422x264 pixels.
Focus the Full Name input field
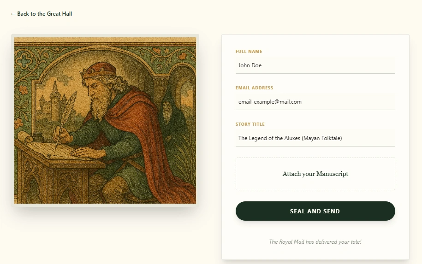(315, 65)
